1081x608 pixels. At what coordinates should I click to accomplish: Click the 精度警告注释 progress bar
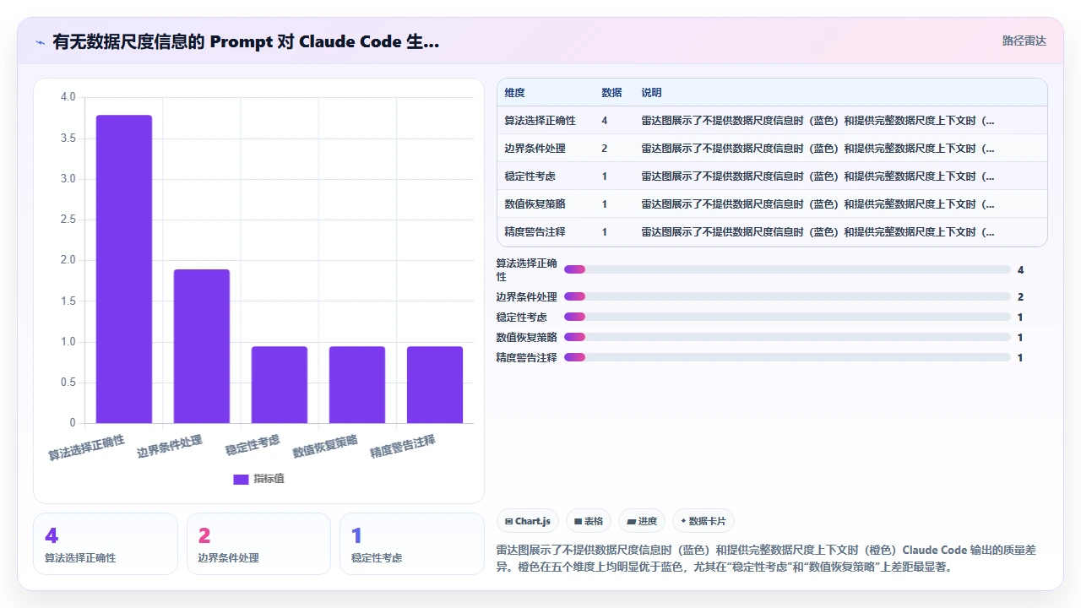787,358
